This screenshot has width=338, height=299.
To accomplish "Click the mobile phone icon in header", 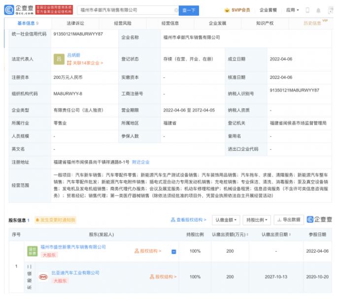I will coord(307,10).
